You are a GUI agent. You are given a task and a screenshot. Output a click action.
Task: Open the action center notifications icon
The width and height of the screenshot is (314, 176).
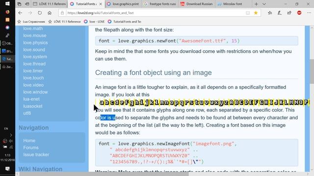coord(7,169)
